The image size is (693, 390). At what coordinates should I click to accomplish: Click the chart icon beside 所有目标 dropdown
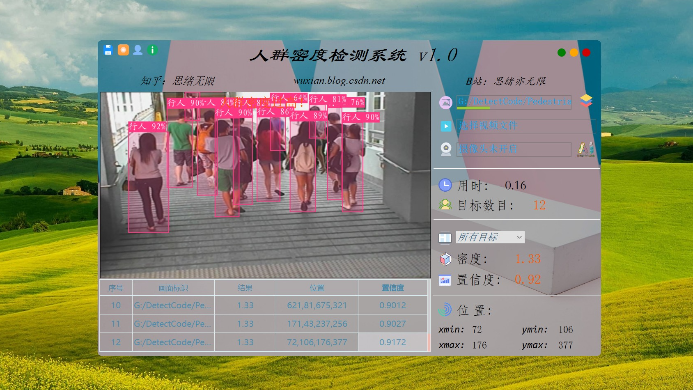pos(445,238)
